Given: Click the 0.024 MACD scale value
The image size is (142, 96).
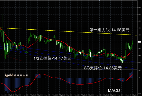Looking at the screenshot, I should [x=139, y=71].
